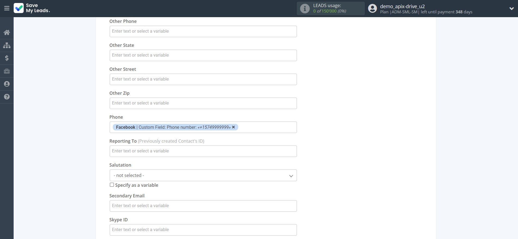Viewport: 518px width, 239px height.
Task: Select the Secondary Email input box
Action: (203, 206)
